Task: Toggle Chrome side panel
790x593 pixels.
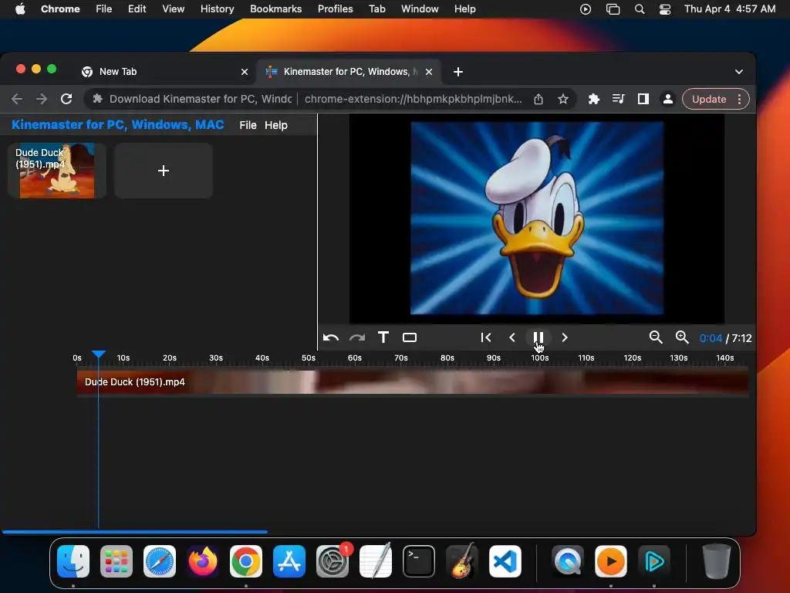Action: (x=643, y=99)
